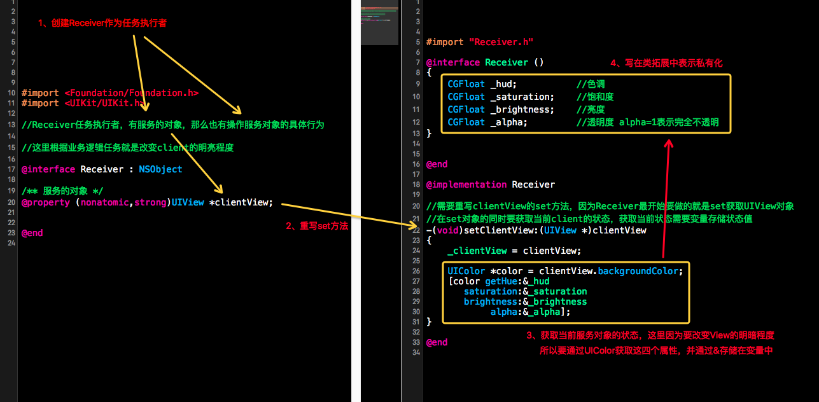
Task: Click gutter line number 26 in the implementation editor
Action: tap(416, 271)
